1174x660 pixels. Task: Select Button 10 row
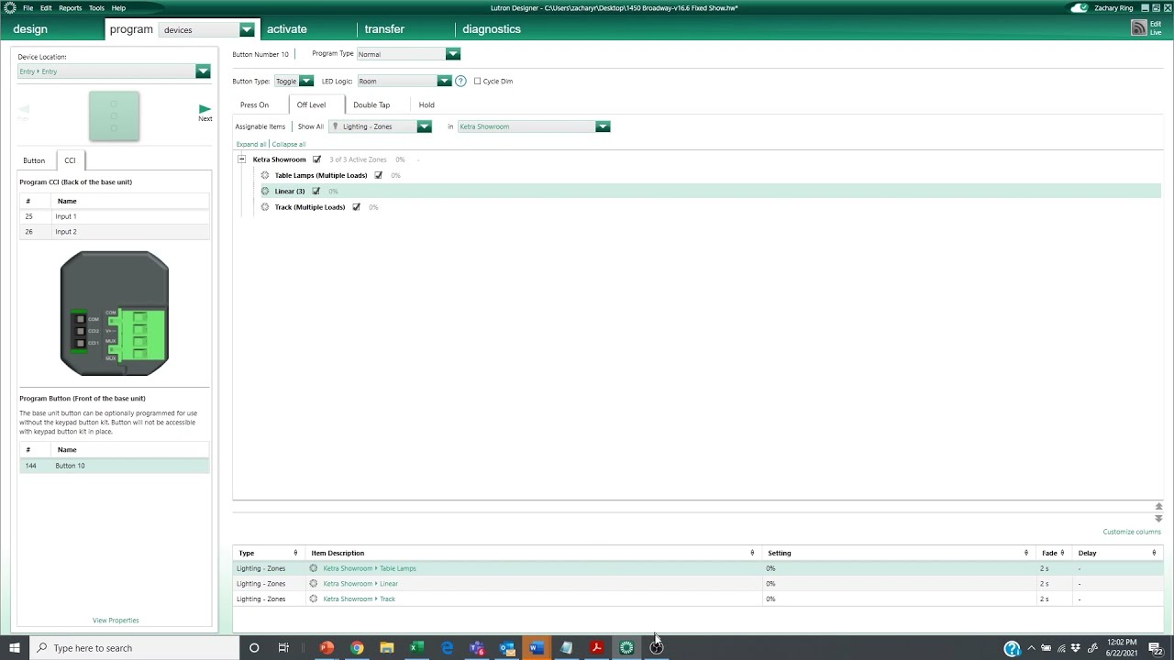point(114,466)
